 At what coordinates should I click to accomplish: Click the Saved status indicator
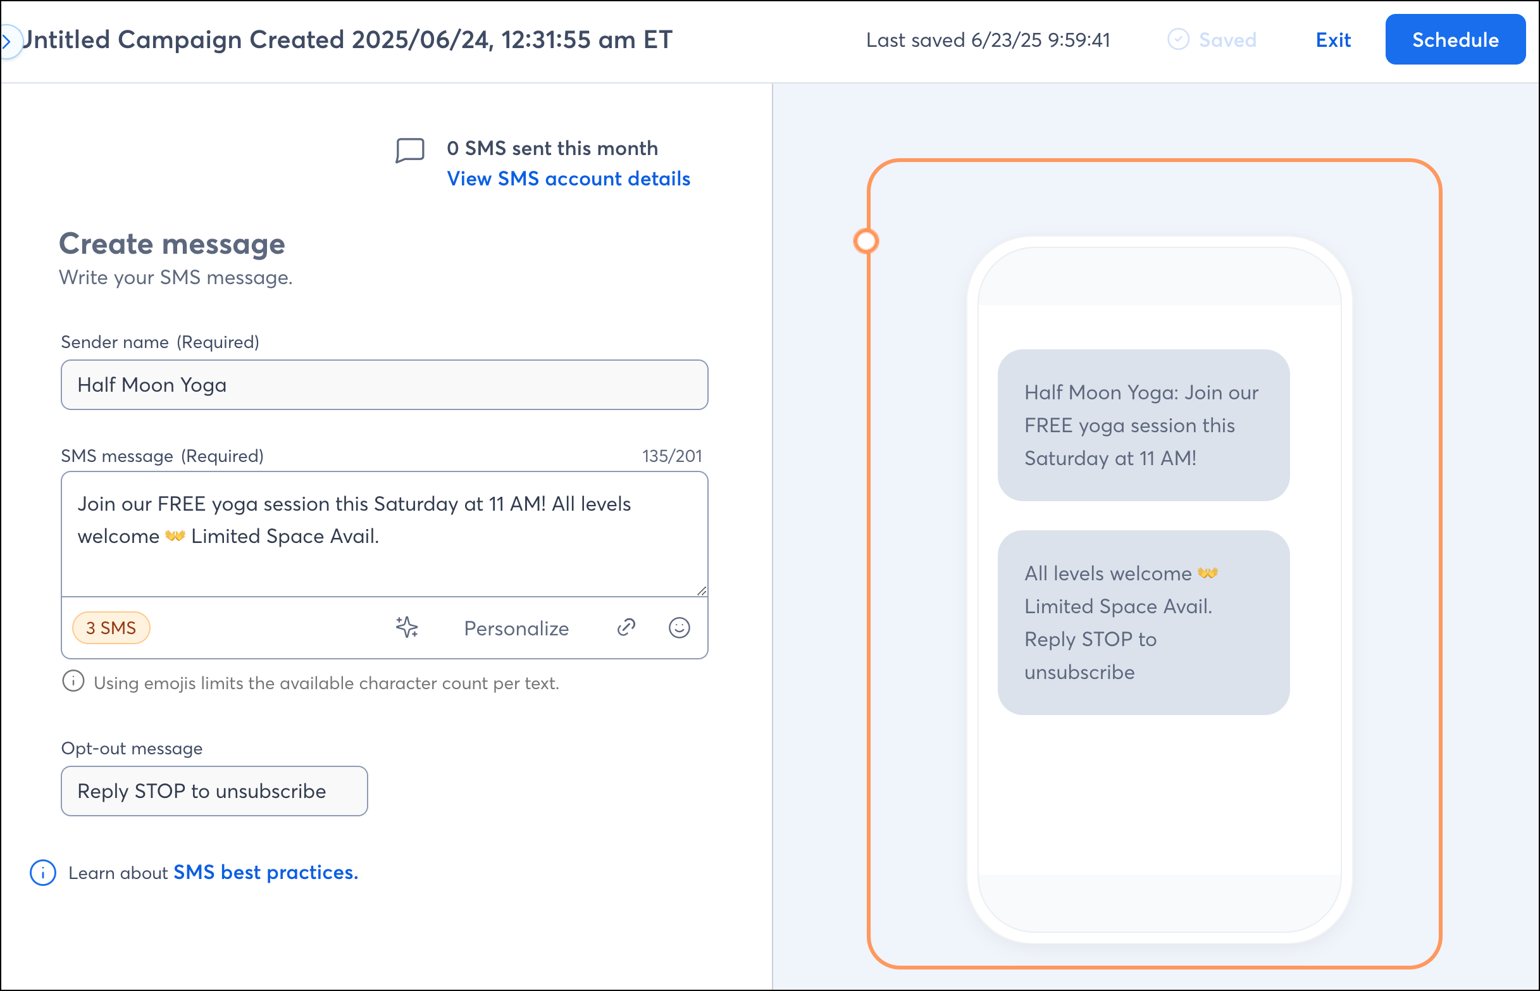[1212, 40]
